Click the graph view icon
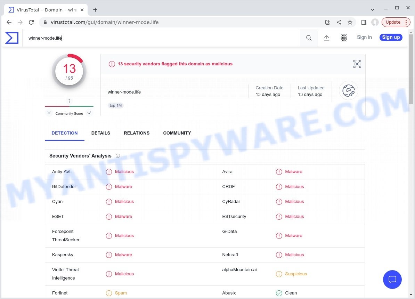This screenshot has width=415, height=299. 357,64
